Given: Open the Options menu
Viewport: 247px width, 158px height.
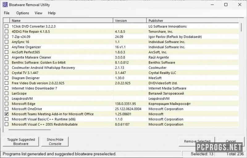Looking at the screenshot, I should (x=23, y=13).
